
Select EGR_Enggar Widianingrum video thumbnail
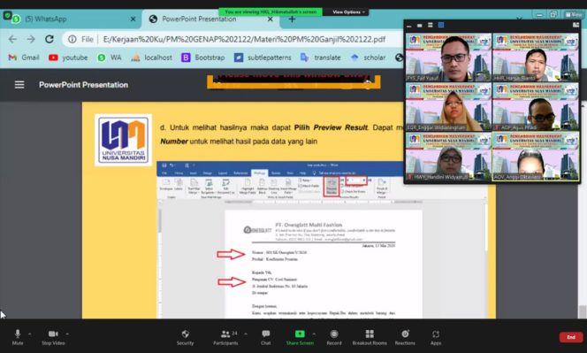coord(448,107)
